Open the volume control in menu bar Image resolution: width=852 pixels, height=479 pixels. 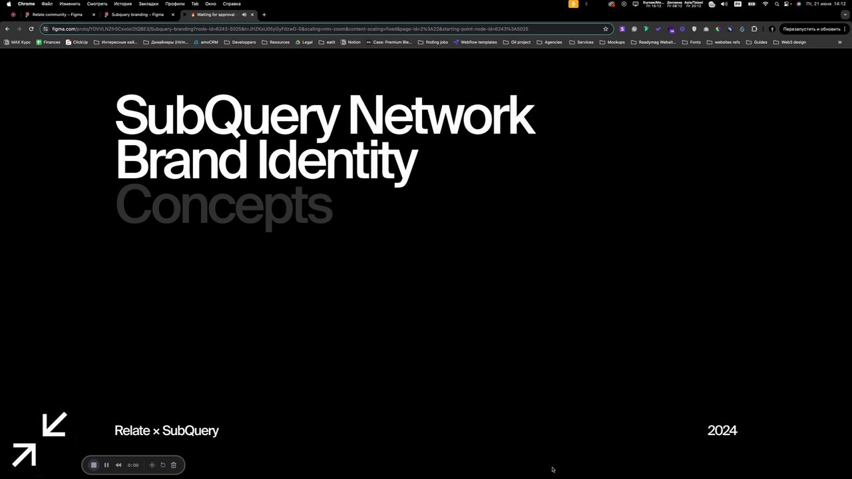[x=724, y=4]
